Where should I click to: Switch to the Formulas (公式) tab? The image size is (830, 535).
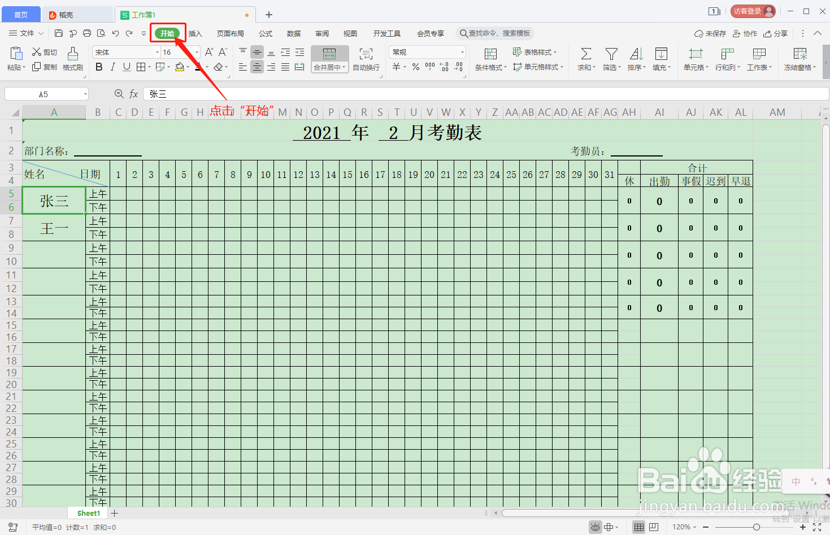[266, 33]
